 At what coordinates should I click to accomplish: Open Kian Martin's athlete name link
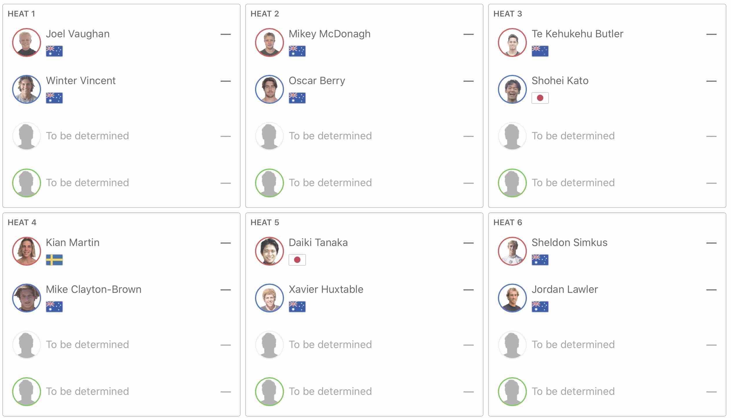click(73, 243)
